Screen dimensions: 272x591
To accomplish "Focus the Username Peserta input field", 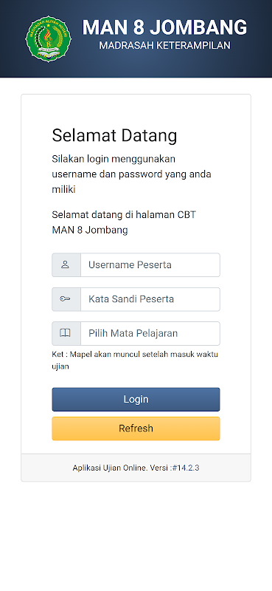I will tap(150, 265).
